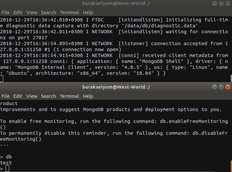Open Search menu in top terminal
Image resolution: width=232 pixels, height=172 pixels.
(x=48, y=13)
